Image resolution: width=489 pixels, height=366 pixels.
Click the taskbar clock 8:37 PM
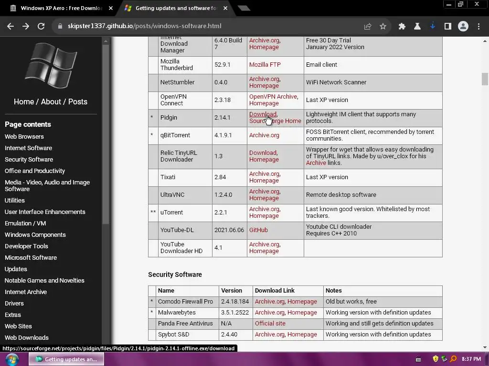pyautogui.click(x=471, y=359)
